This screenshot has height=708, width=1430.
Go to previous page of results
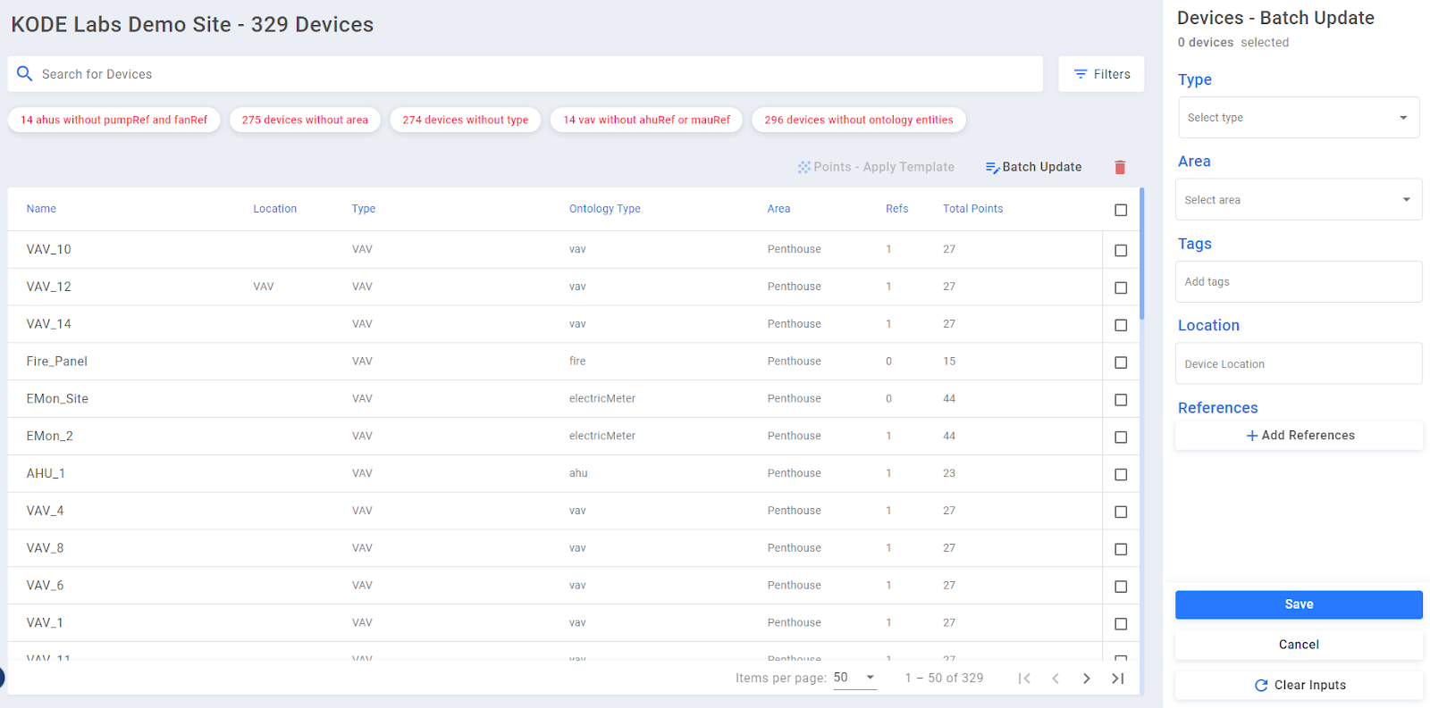click(x=1056, y=679)
